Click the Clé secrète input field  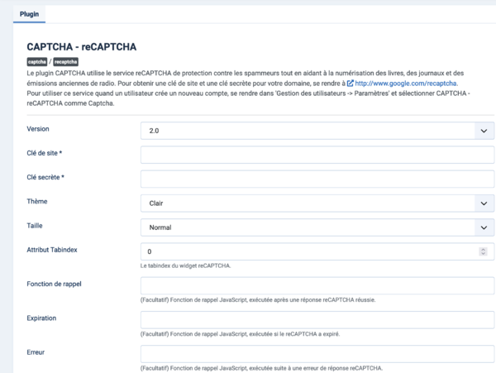click(317, 179)
